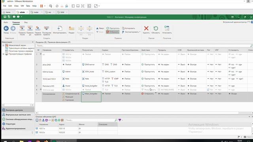Click the user object type icon
The image size is (253, 142).
click(43, 120)
